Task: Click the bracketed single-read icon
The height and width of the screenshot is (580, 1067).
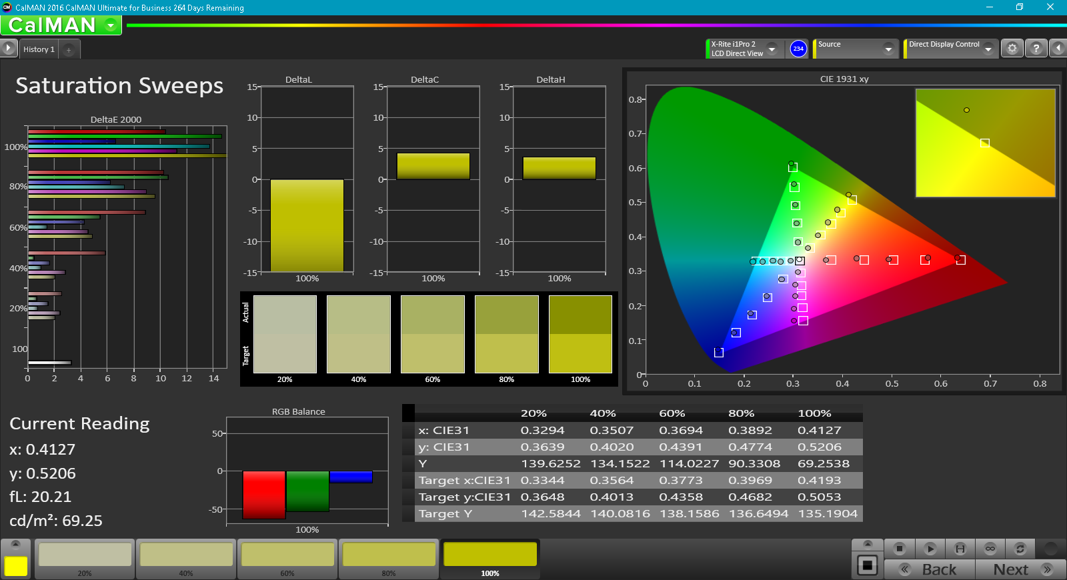Action: click(960, 549)
